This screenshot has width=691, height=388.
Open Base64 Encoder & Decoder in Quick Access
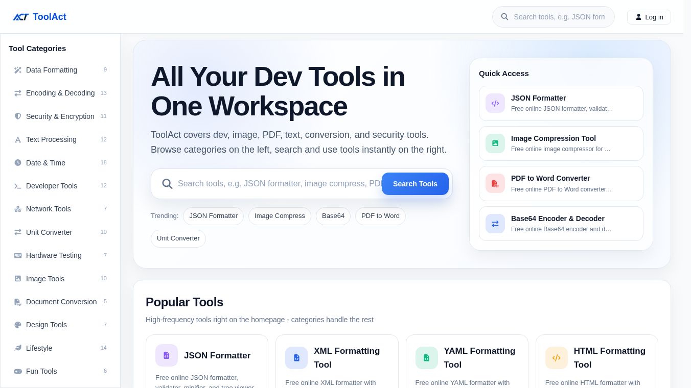[561, 224]
